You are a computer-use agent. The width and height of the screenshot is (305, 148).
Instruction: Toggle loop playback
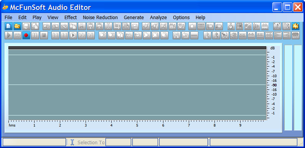(17, 35)
